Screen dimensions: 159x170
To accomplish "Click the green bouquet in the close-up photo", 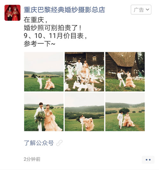I will tap(40, 118).
